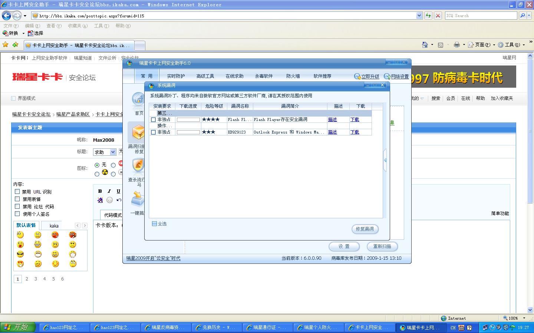Image resolution: width=534 pixels, height=333 pixels.
Task: Tick the KB929123 vulnerability checkbox
Action: point(153,132)
